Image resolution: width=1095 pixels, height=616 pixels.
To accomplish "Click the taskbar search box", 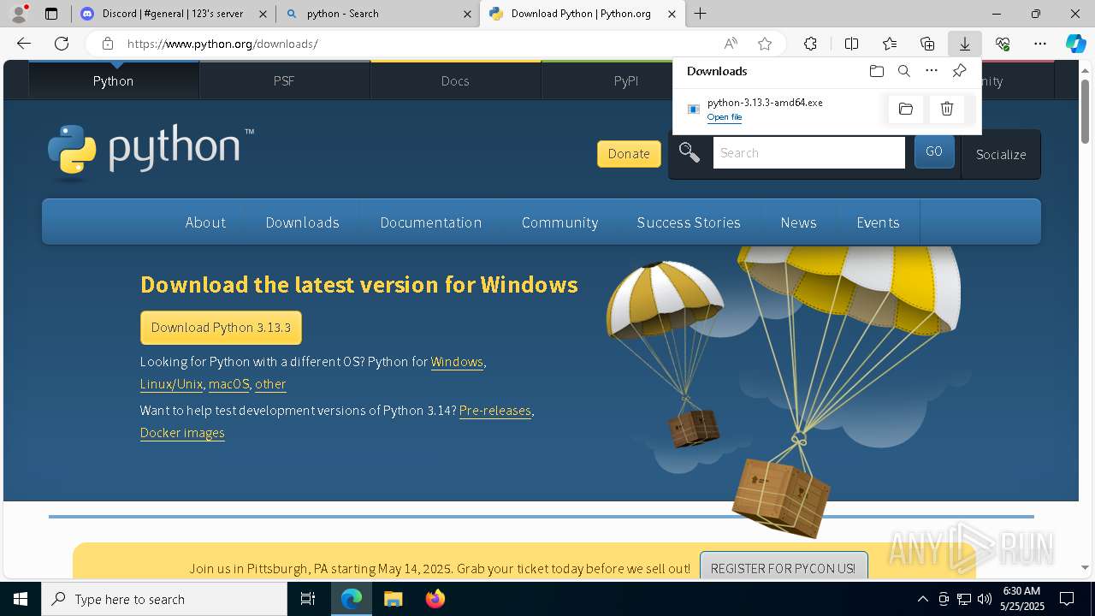I will pyautogui.click(x=164, y=599).
